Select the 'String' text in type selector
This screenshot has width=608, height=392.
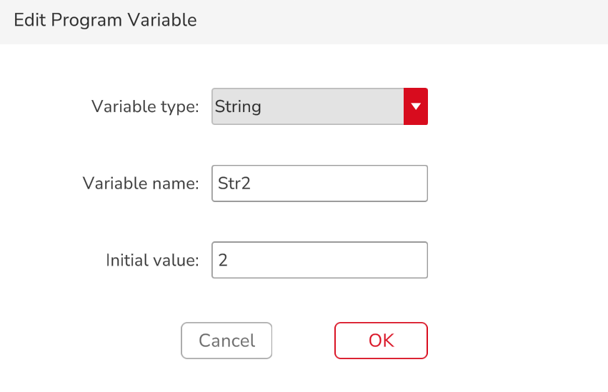click(239, 107)
